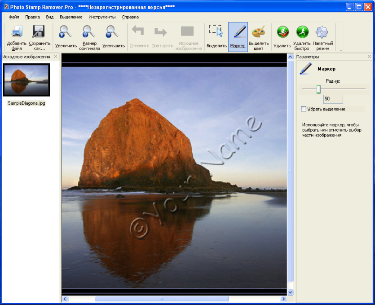Click the Добавить файл toolbar icon

pos(17,32)
